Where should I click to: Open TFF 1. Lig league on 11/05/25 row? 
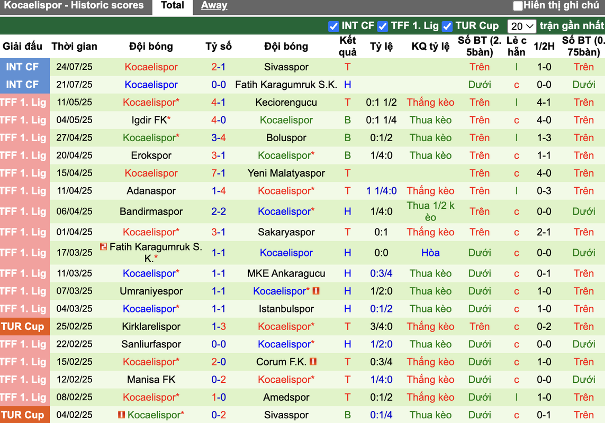click(x=23, y=102)
